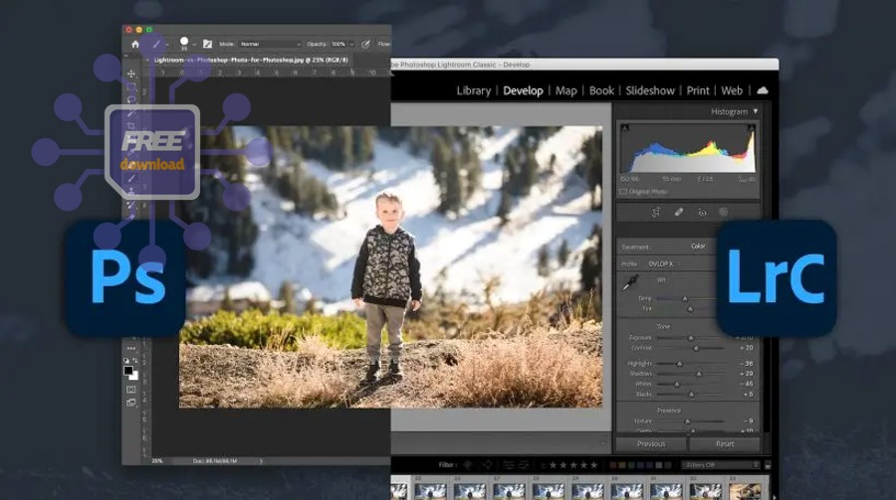Click the Edit Toolbar three-dots icon

pyautogui.click(x=131, y=348)
